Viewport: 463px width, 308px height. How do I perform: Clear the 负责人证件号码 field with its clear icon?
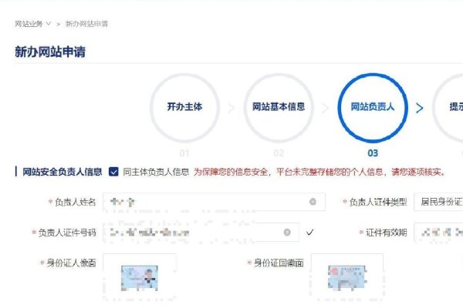pyautogui.click(x=287, y=233)
